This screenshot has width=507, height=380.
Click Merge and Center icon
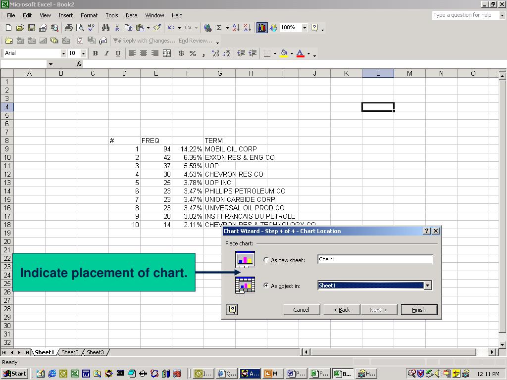tap(166, 53)
